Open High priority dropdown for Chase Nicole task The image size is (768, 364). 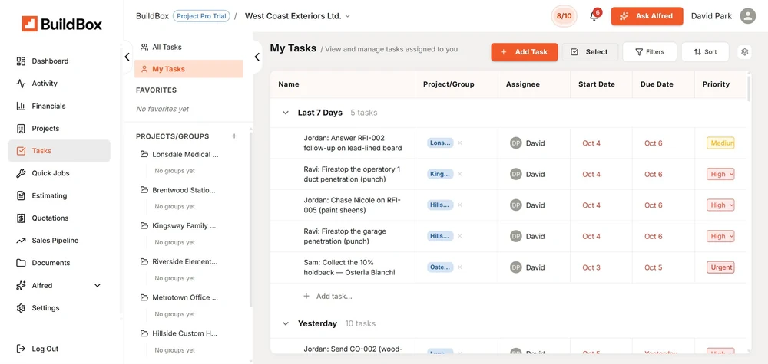point(720,205)
